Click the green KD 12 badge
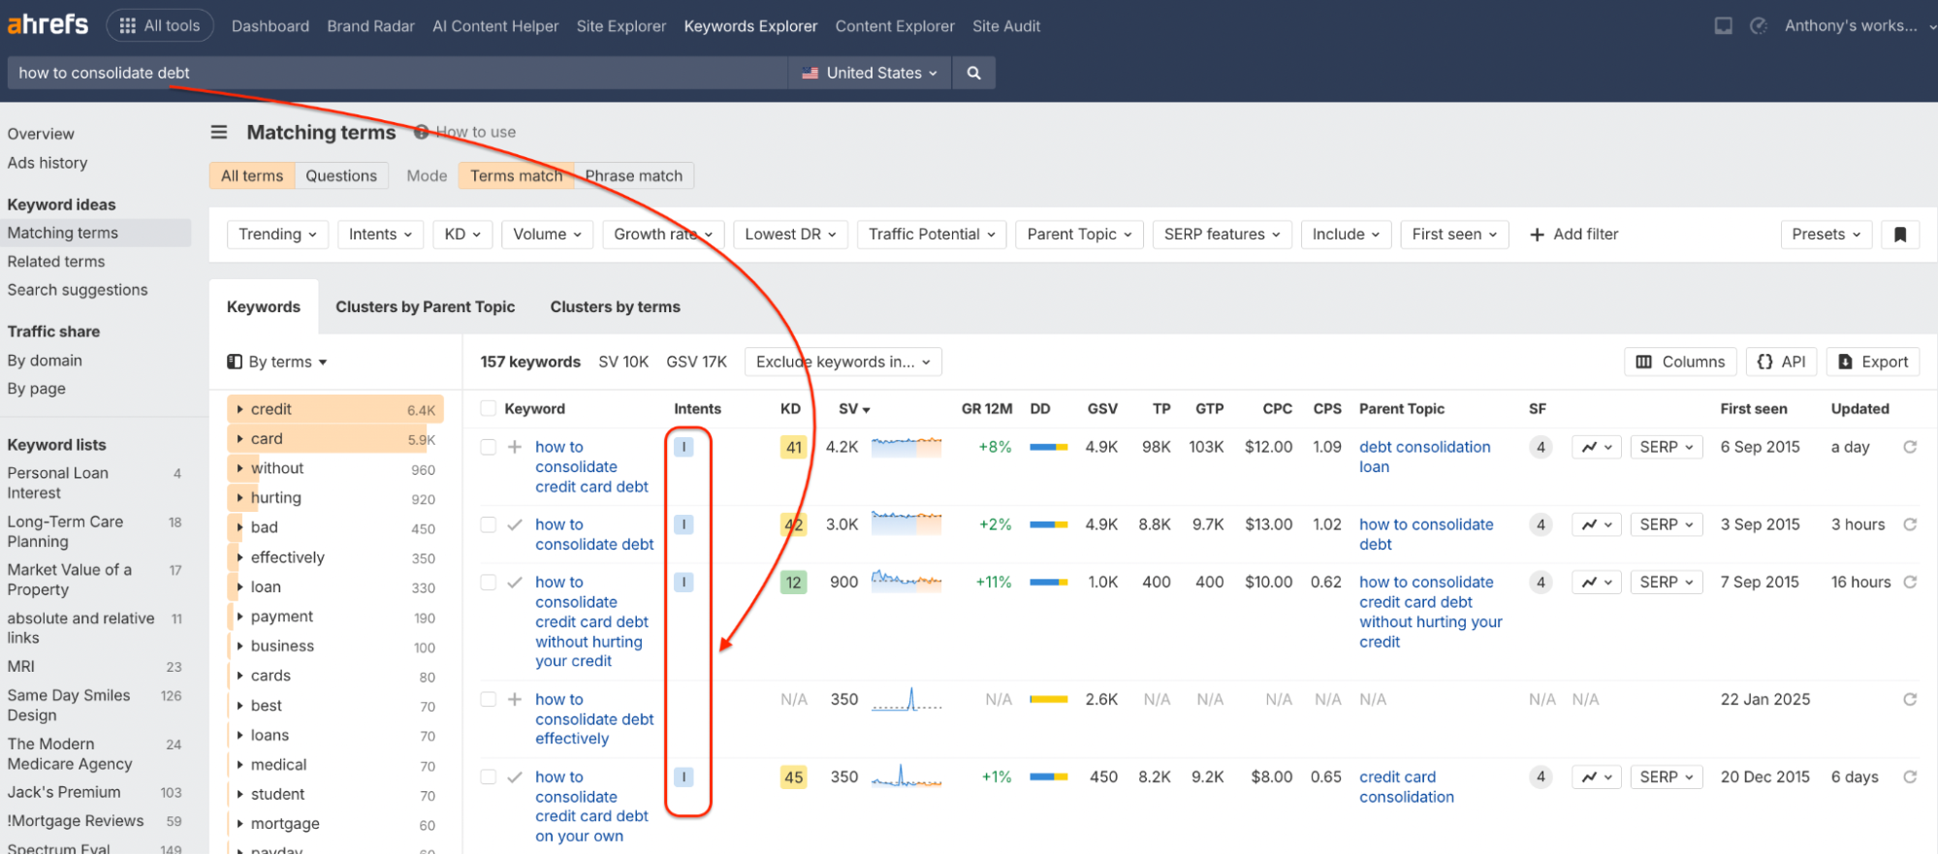This screenshot has width=1938, height=855. point(794,583)
